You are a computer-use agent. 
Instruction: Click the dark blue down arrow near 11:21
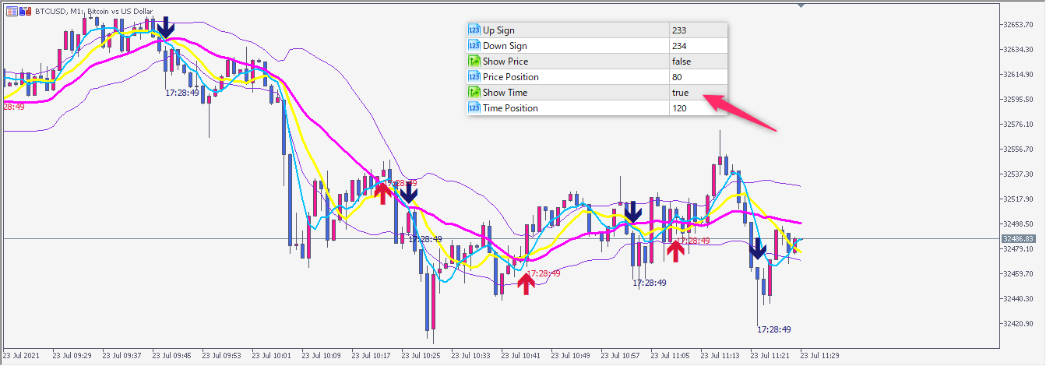758,249
